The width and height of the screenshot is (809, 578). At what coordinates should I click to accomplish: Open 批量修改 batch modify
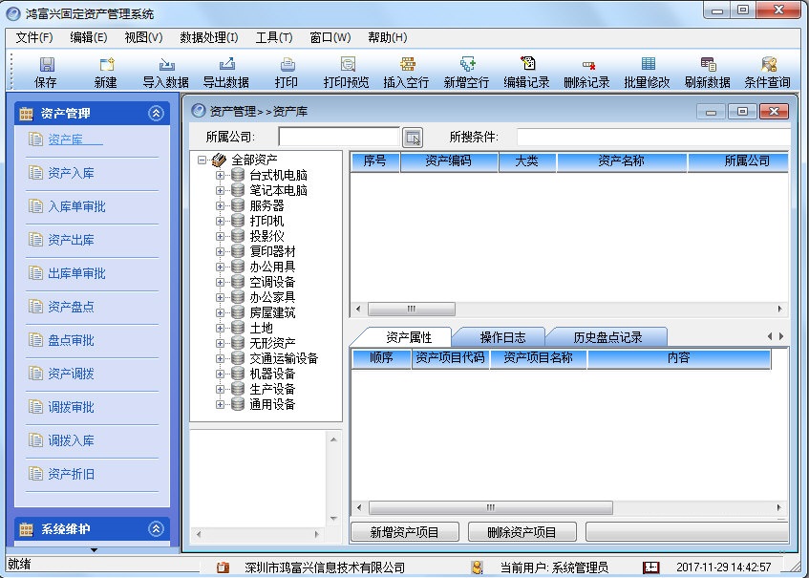pos(646,69)
